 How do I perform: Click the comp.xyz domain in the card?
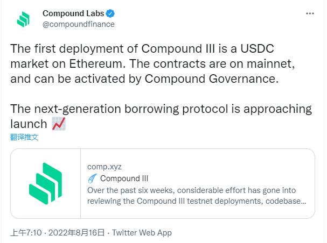tap(101, 167)
